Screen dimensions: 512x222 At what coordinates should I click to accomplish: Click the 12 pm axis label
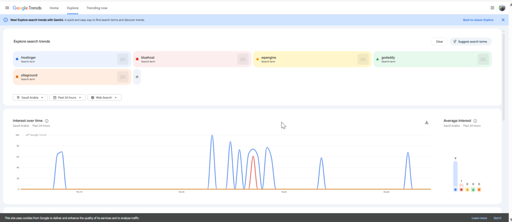coord(284,192)
